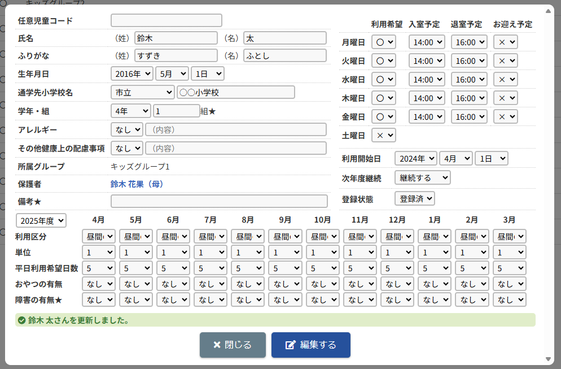
Task: Open the 利用開始日 year 2024年 dropdown
Action: coord(415,158)
